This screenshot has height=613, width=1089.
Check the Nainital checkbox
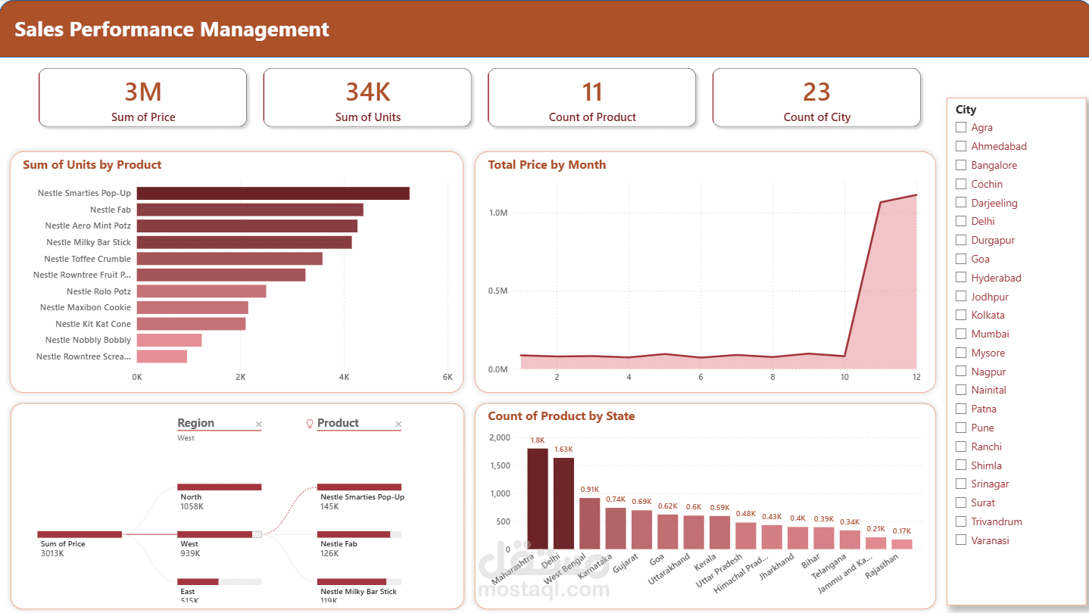pos(961,390)
